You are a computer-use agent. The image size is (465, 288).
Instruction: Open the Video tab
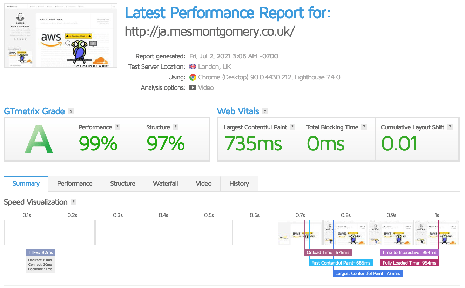(203, 183)
